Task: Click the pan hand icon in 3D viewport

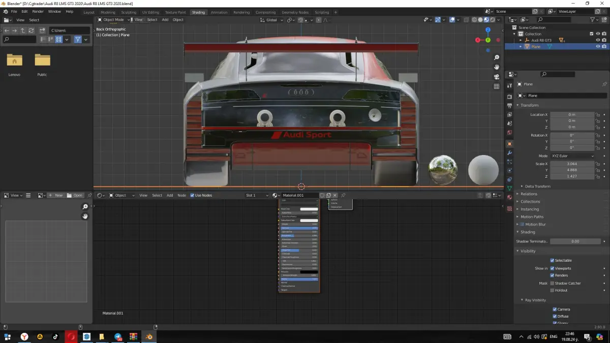Action: (x=497, y=67)
